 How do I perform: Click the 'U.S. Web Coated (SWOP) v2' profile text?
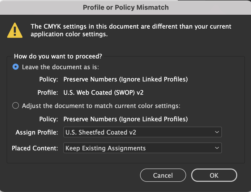point(104,92)
